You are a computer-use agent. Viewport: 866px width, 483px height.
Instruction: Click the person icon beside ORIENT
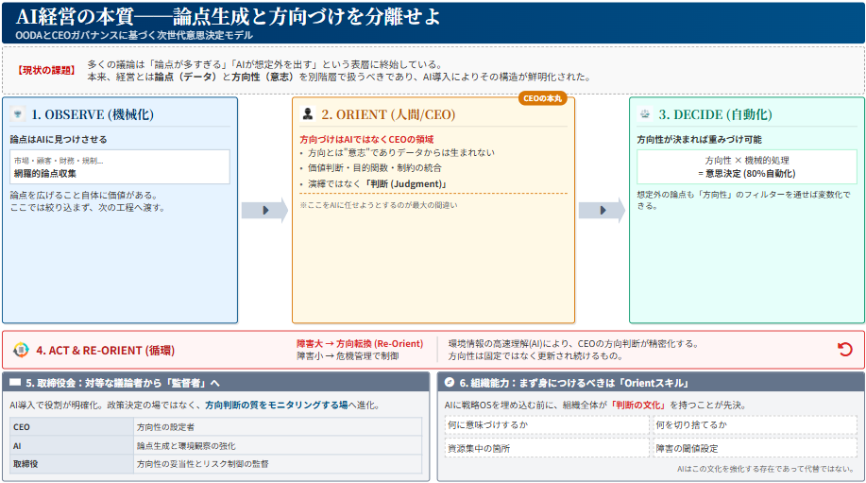(x=308, y=114)
